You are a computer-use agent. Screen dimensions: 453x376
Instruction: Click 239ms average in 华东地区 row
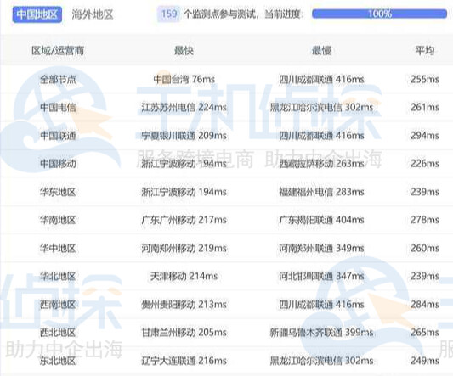point(425,192)
